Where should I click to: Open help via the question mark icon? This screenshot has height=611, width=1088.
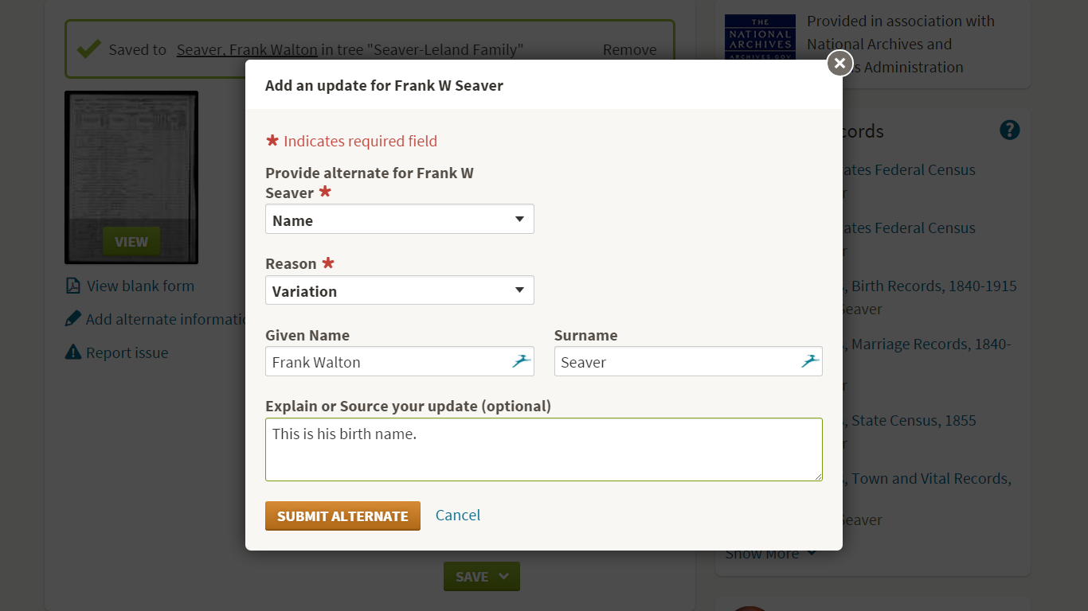[x=1009, y=130]
